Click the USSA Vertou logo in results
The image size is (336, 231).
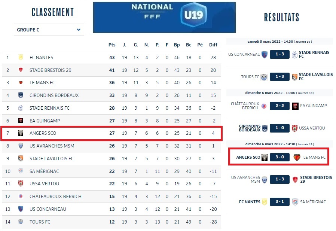coord(295,128)
